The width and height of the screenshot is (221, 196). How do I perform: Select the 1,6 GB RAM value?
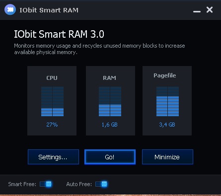(x=110, y=125)
